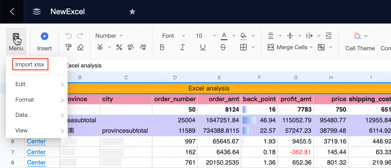This screenshot has width=391, height=168.
Task: Click the cell borders icon
Action: point(243,47)
